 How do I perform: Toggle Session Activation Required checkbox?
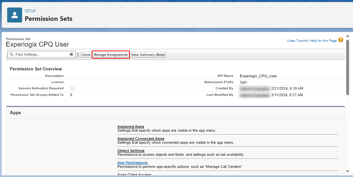(72, 88)
